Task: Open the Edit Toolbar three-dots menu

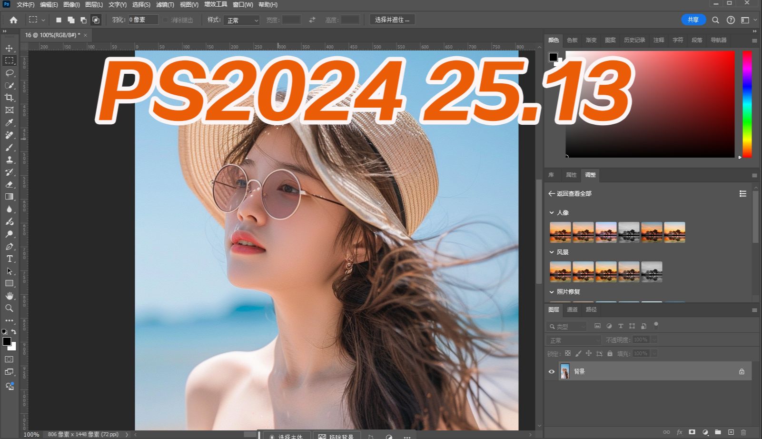Action: point(9,320)
